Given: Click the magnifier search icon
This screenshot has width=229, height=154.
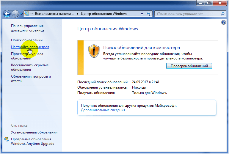Looking at the screenshot, I should [222, 14].
